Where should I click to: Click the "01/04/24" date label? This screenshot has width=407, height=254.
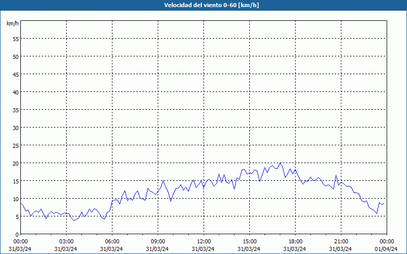pos(386,249)
